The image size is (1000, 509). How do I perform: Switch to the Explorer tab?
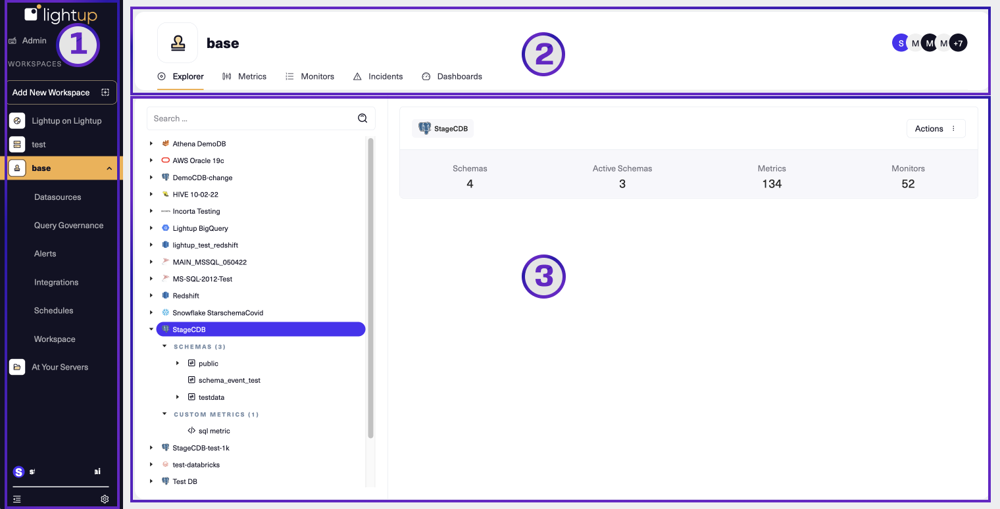(x=181, y=77)
